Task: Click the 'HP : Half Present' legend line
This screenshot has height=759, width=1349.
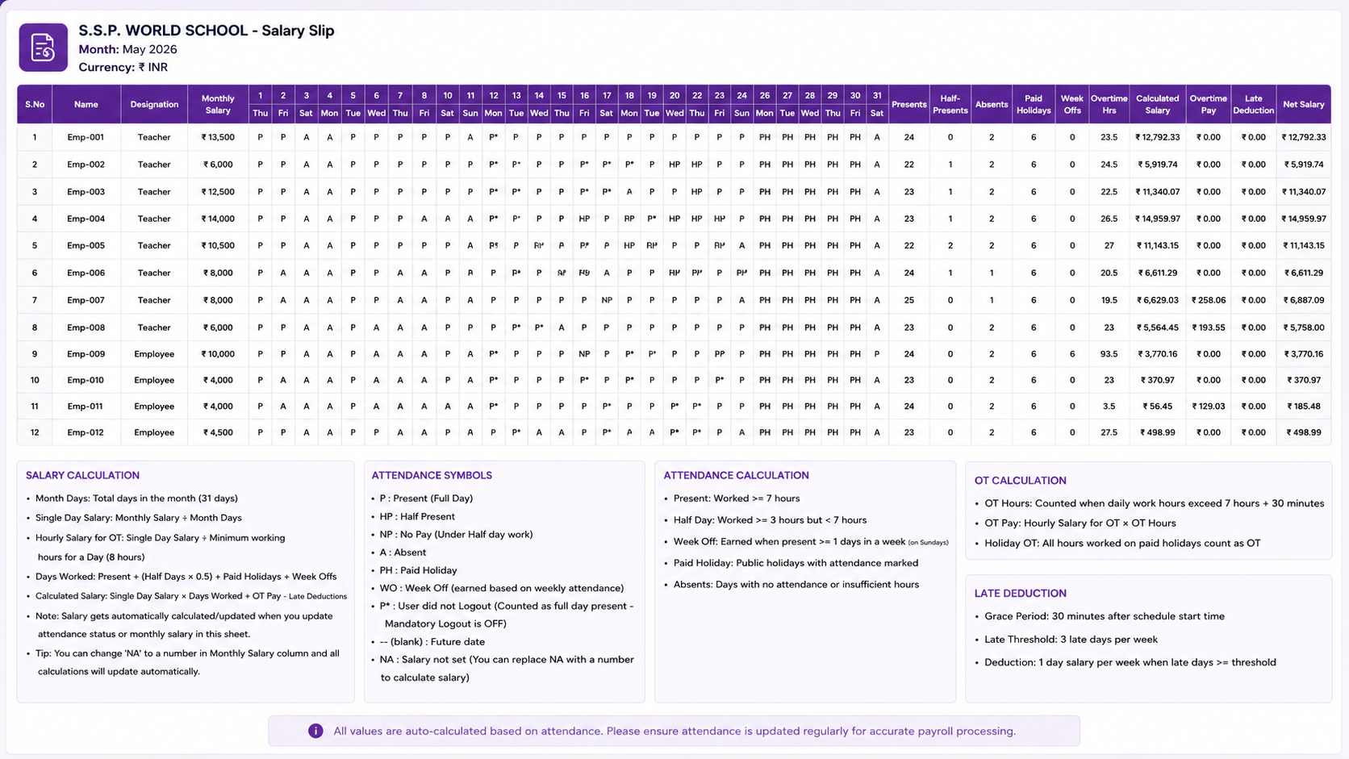Action: 417,517
